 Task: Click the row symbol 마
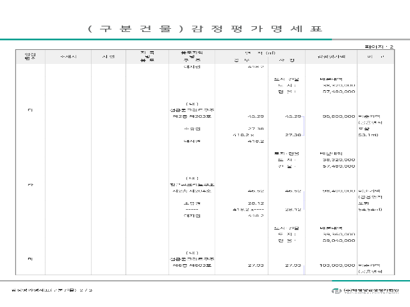[29, 258]
